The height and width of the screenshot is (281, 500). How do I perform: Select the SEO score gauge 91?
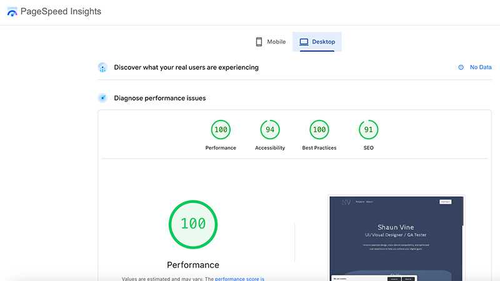(x=369, y=130)
